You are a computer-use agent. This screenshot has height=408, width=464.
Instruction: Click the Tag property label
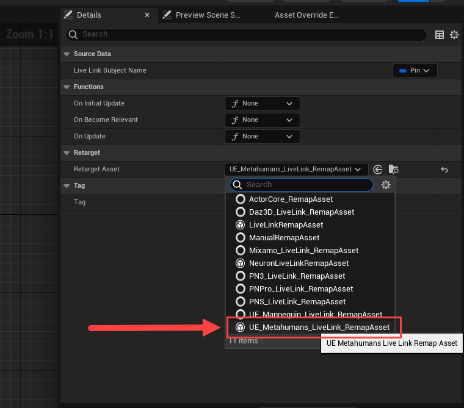coord(79,202)
